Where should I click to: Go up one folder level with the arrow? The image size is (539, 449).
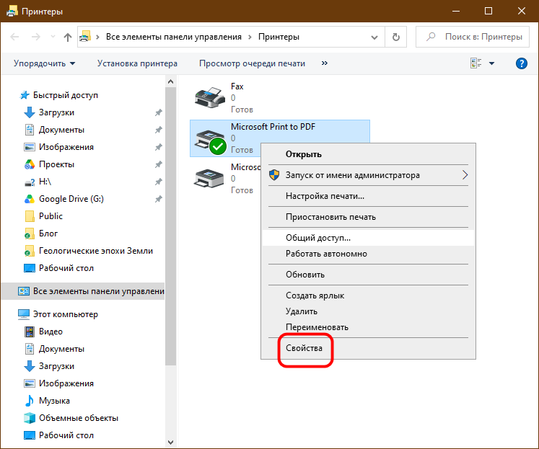point(68,37)
